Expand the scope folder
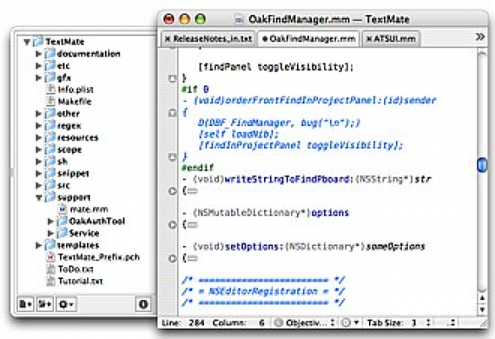The image size is (495, 339). (38, 150)
